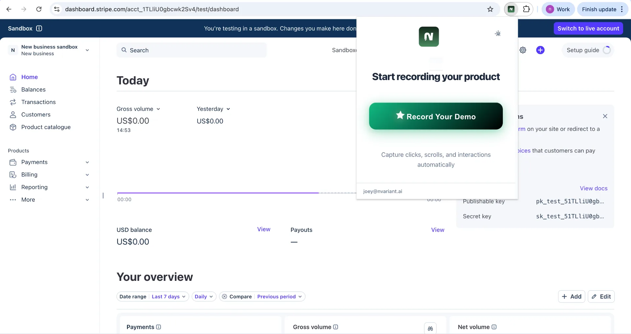Remove Compare filter via x icon
Viewport: 631px width, 334px height.
pyautogui.click(x=224, y=297)
